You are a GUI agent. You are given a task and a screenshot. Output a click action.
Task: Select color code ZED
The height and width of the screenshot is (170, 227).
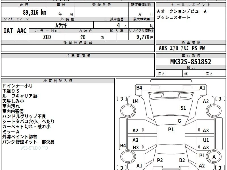pos(47,37)
